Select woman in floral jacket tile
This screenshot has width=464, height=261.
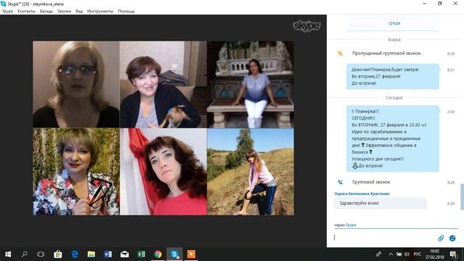tap(76, 172)
